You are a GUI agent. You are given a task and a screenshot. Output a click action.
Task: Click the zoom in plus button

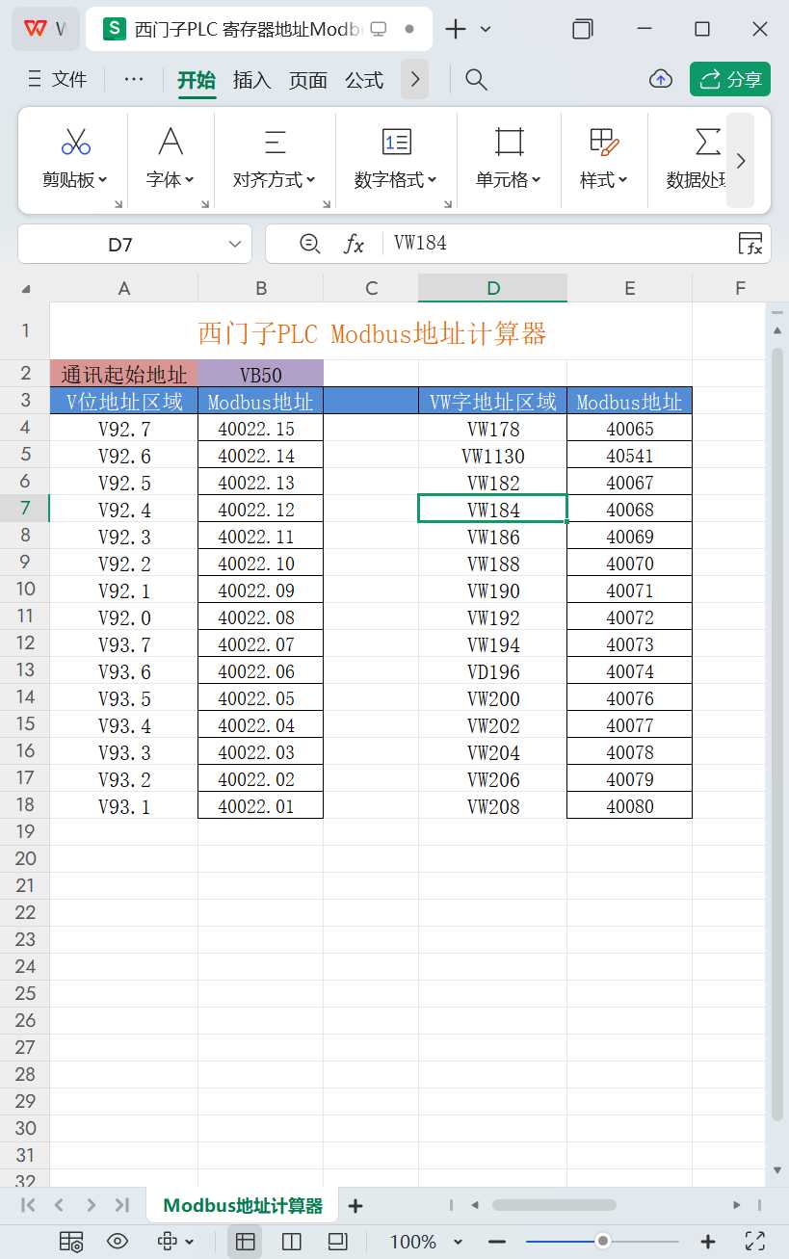(x=707, y=1241)
